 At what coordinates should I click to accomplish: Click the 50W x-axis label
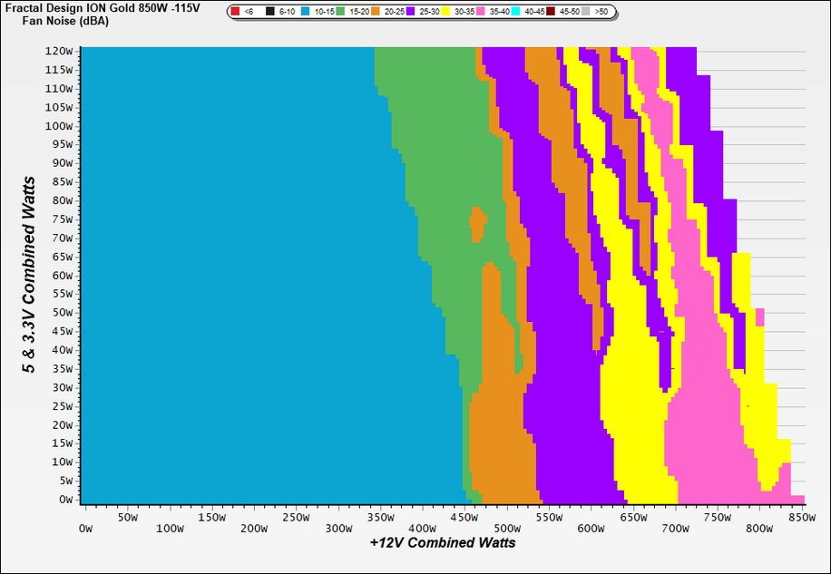[x=128, y=518]
